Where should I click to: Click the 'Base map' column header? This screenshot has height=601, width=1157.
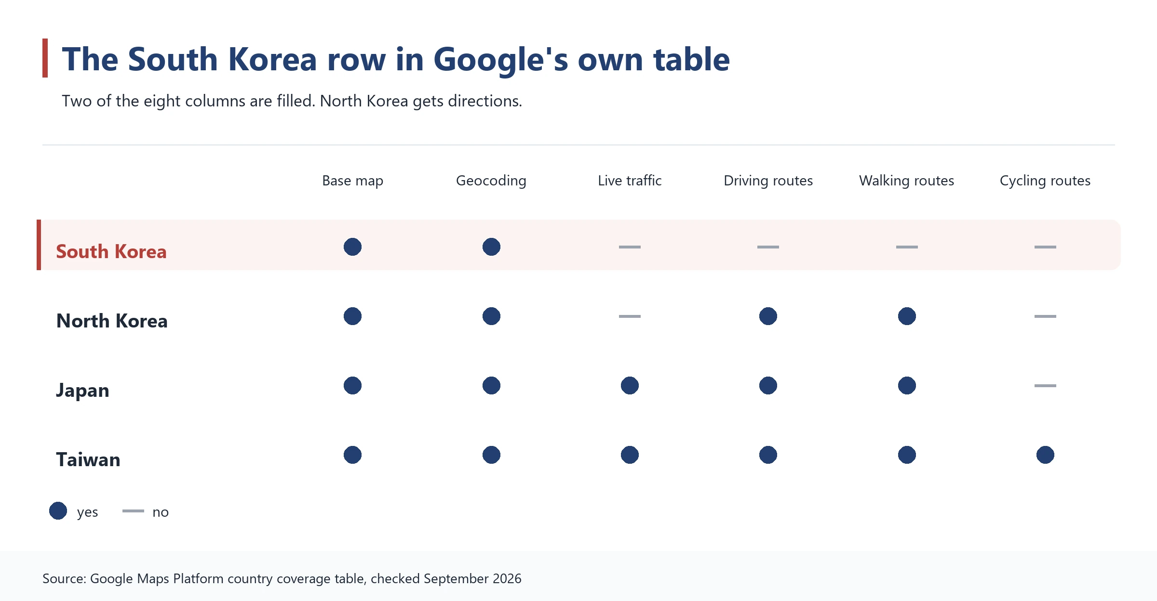pyautogui.click(x=352, y=181)
